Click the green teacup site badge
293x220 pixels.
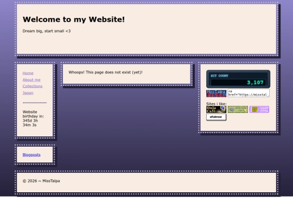coord(238,109)
